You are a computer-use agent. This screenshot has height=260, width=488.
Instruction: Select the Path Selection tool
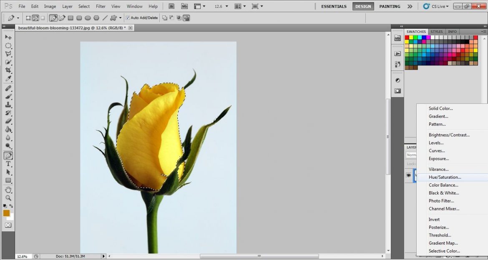pos(8,172)
